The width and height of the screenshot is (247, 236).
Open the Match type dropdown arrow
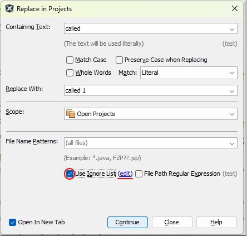(x=232, y=73)
